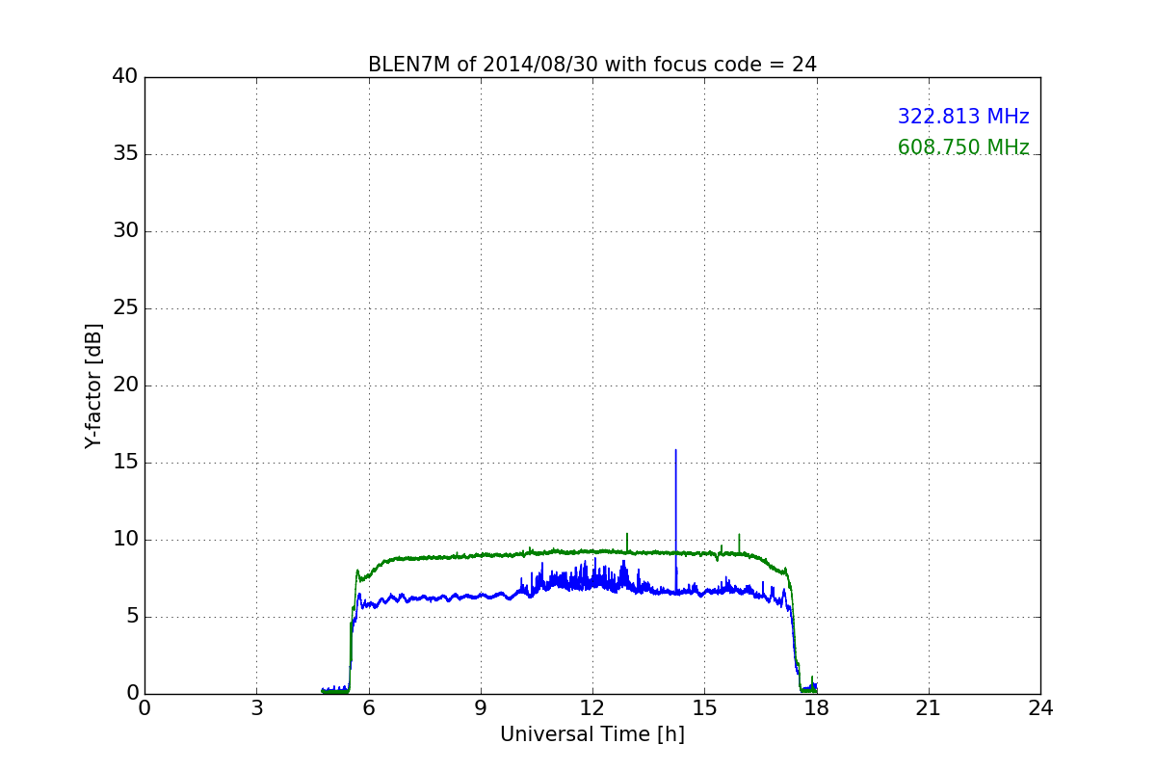This screenshot has height=771, width=1156.
Task: Click the y-axis tick label "25"
Action: pos(125,308)
